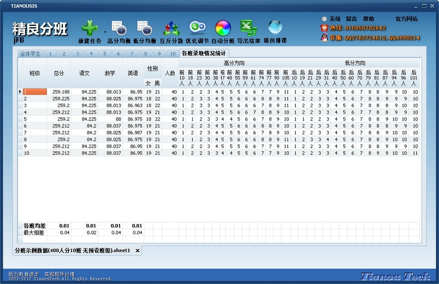Open the 精良排课 globe icon
Viewport: 439px width, 284px height.
[x=275, y=28]
